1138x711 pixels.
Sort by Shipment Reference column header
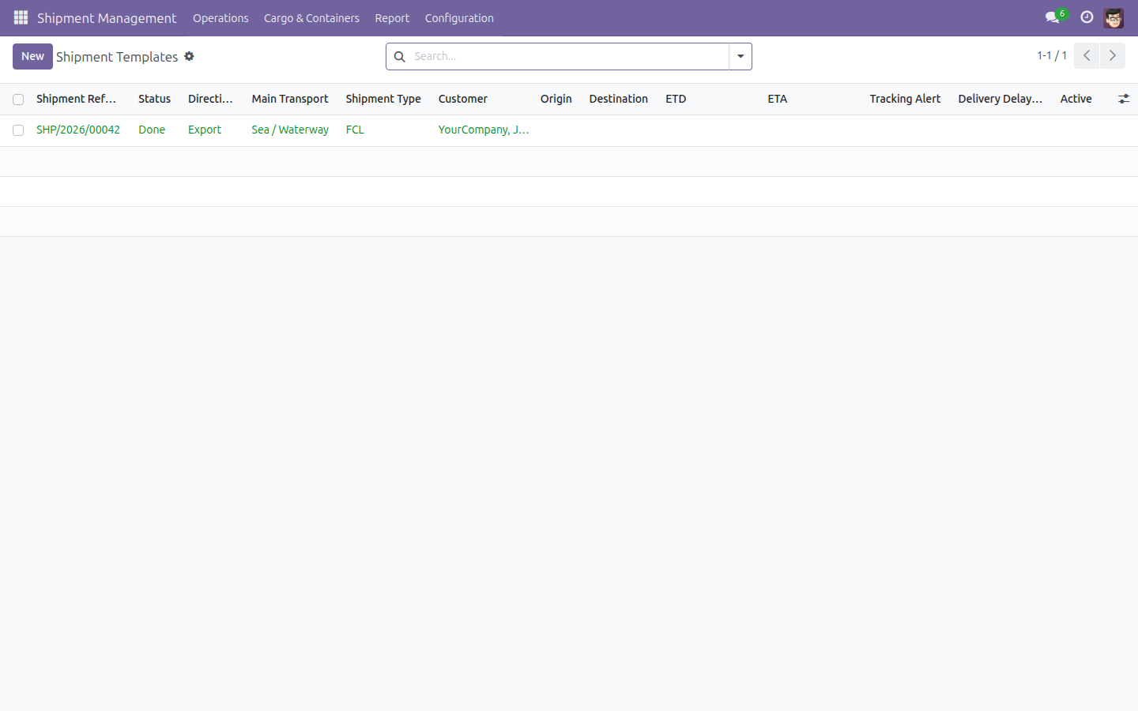click(77, 99)
